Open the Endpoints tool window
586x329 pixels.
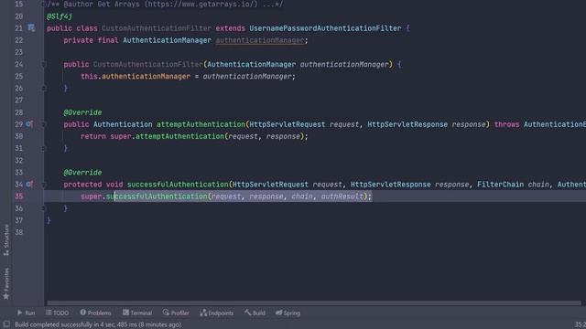(x=217, y=313)
